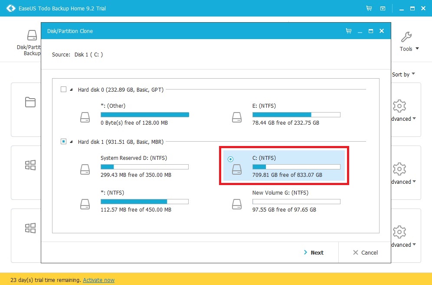Click the gear icon on the bottom backup card
This screenshot has height=285, width=432.
399,232
